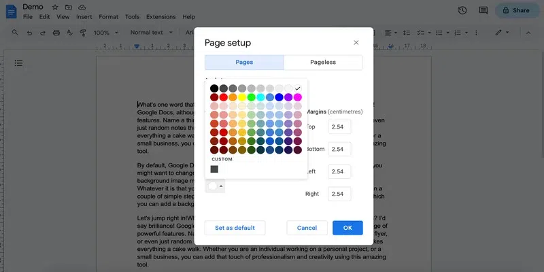The image size is (544, 272).
Task: Open the line and paragraph spacing icon
Action: (x=407, y=33)
